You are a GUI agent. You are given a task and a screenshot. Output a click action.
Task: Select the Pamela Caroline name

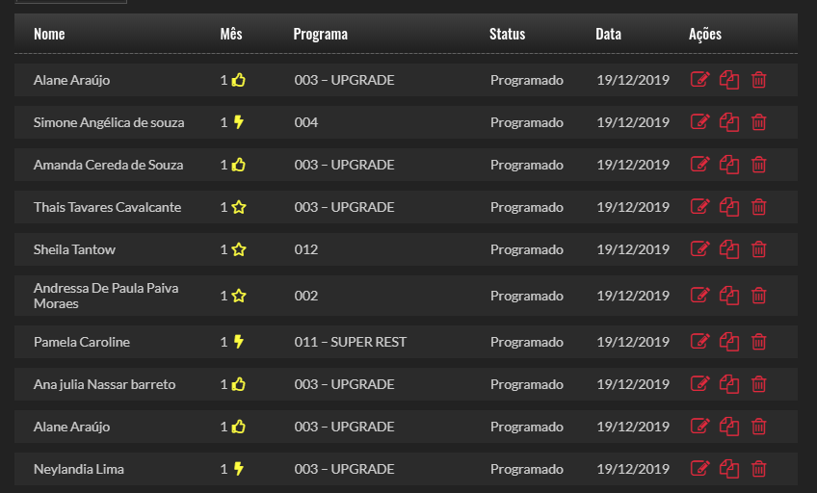click(81, 342)
